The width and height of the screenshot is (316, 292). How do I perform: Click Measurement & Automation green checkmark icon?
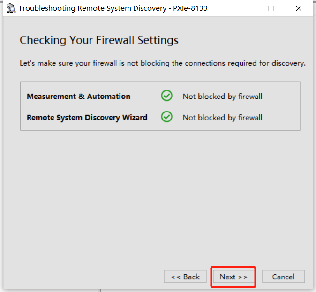point(166,96)
